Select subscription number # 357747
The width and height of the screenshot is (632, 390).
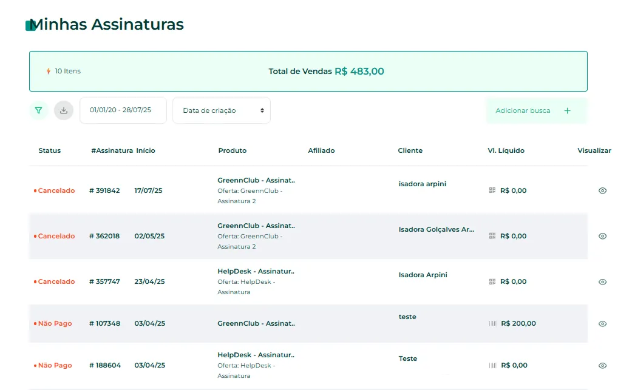click(x=104, y=281)
